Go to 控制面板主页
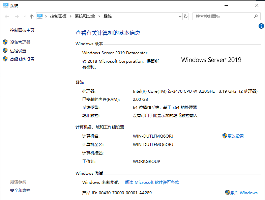Image resolution: width=265 pixels, height=200 pixels. click(22, 30)
